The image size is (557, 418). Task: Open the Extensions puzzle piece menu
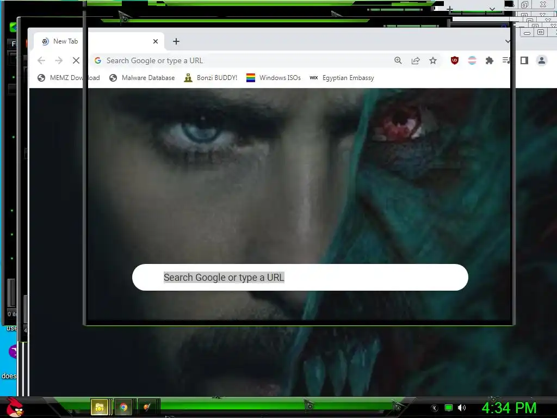click(489, 60)
